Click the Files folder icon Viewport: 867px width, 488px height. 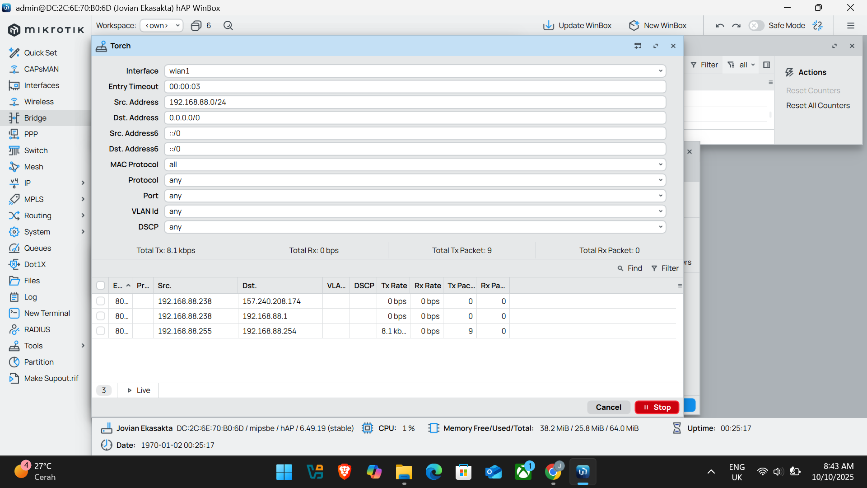[x=14, y=281]
